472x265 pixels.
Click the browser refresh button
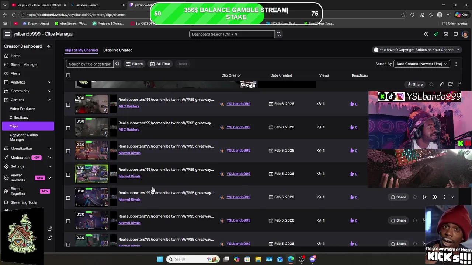click(x=14, y=15)
